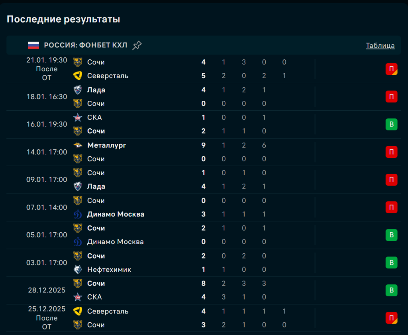Click the final score 8 for Сочи
Image resolution: width=408 pixels, height=335 pixels.
[x=204, y=284]
